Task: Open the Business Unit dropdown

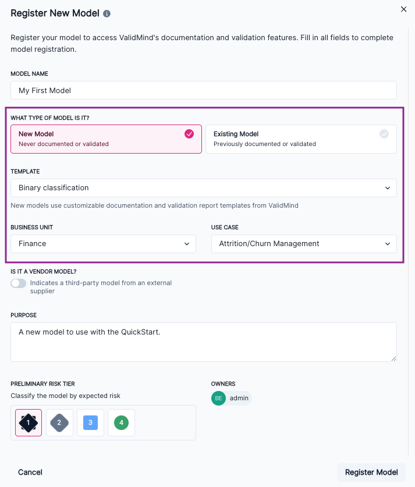Action: (103, 244)
